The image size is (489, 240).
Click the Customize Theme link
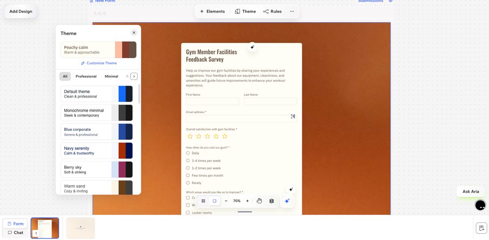99,63
